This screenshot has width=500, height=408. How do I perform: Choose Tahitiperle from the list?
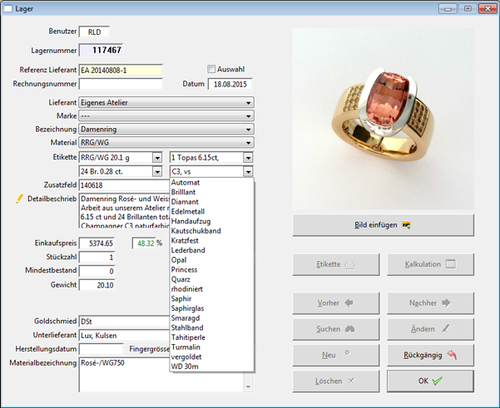[x=212, y=337]
